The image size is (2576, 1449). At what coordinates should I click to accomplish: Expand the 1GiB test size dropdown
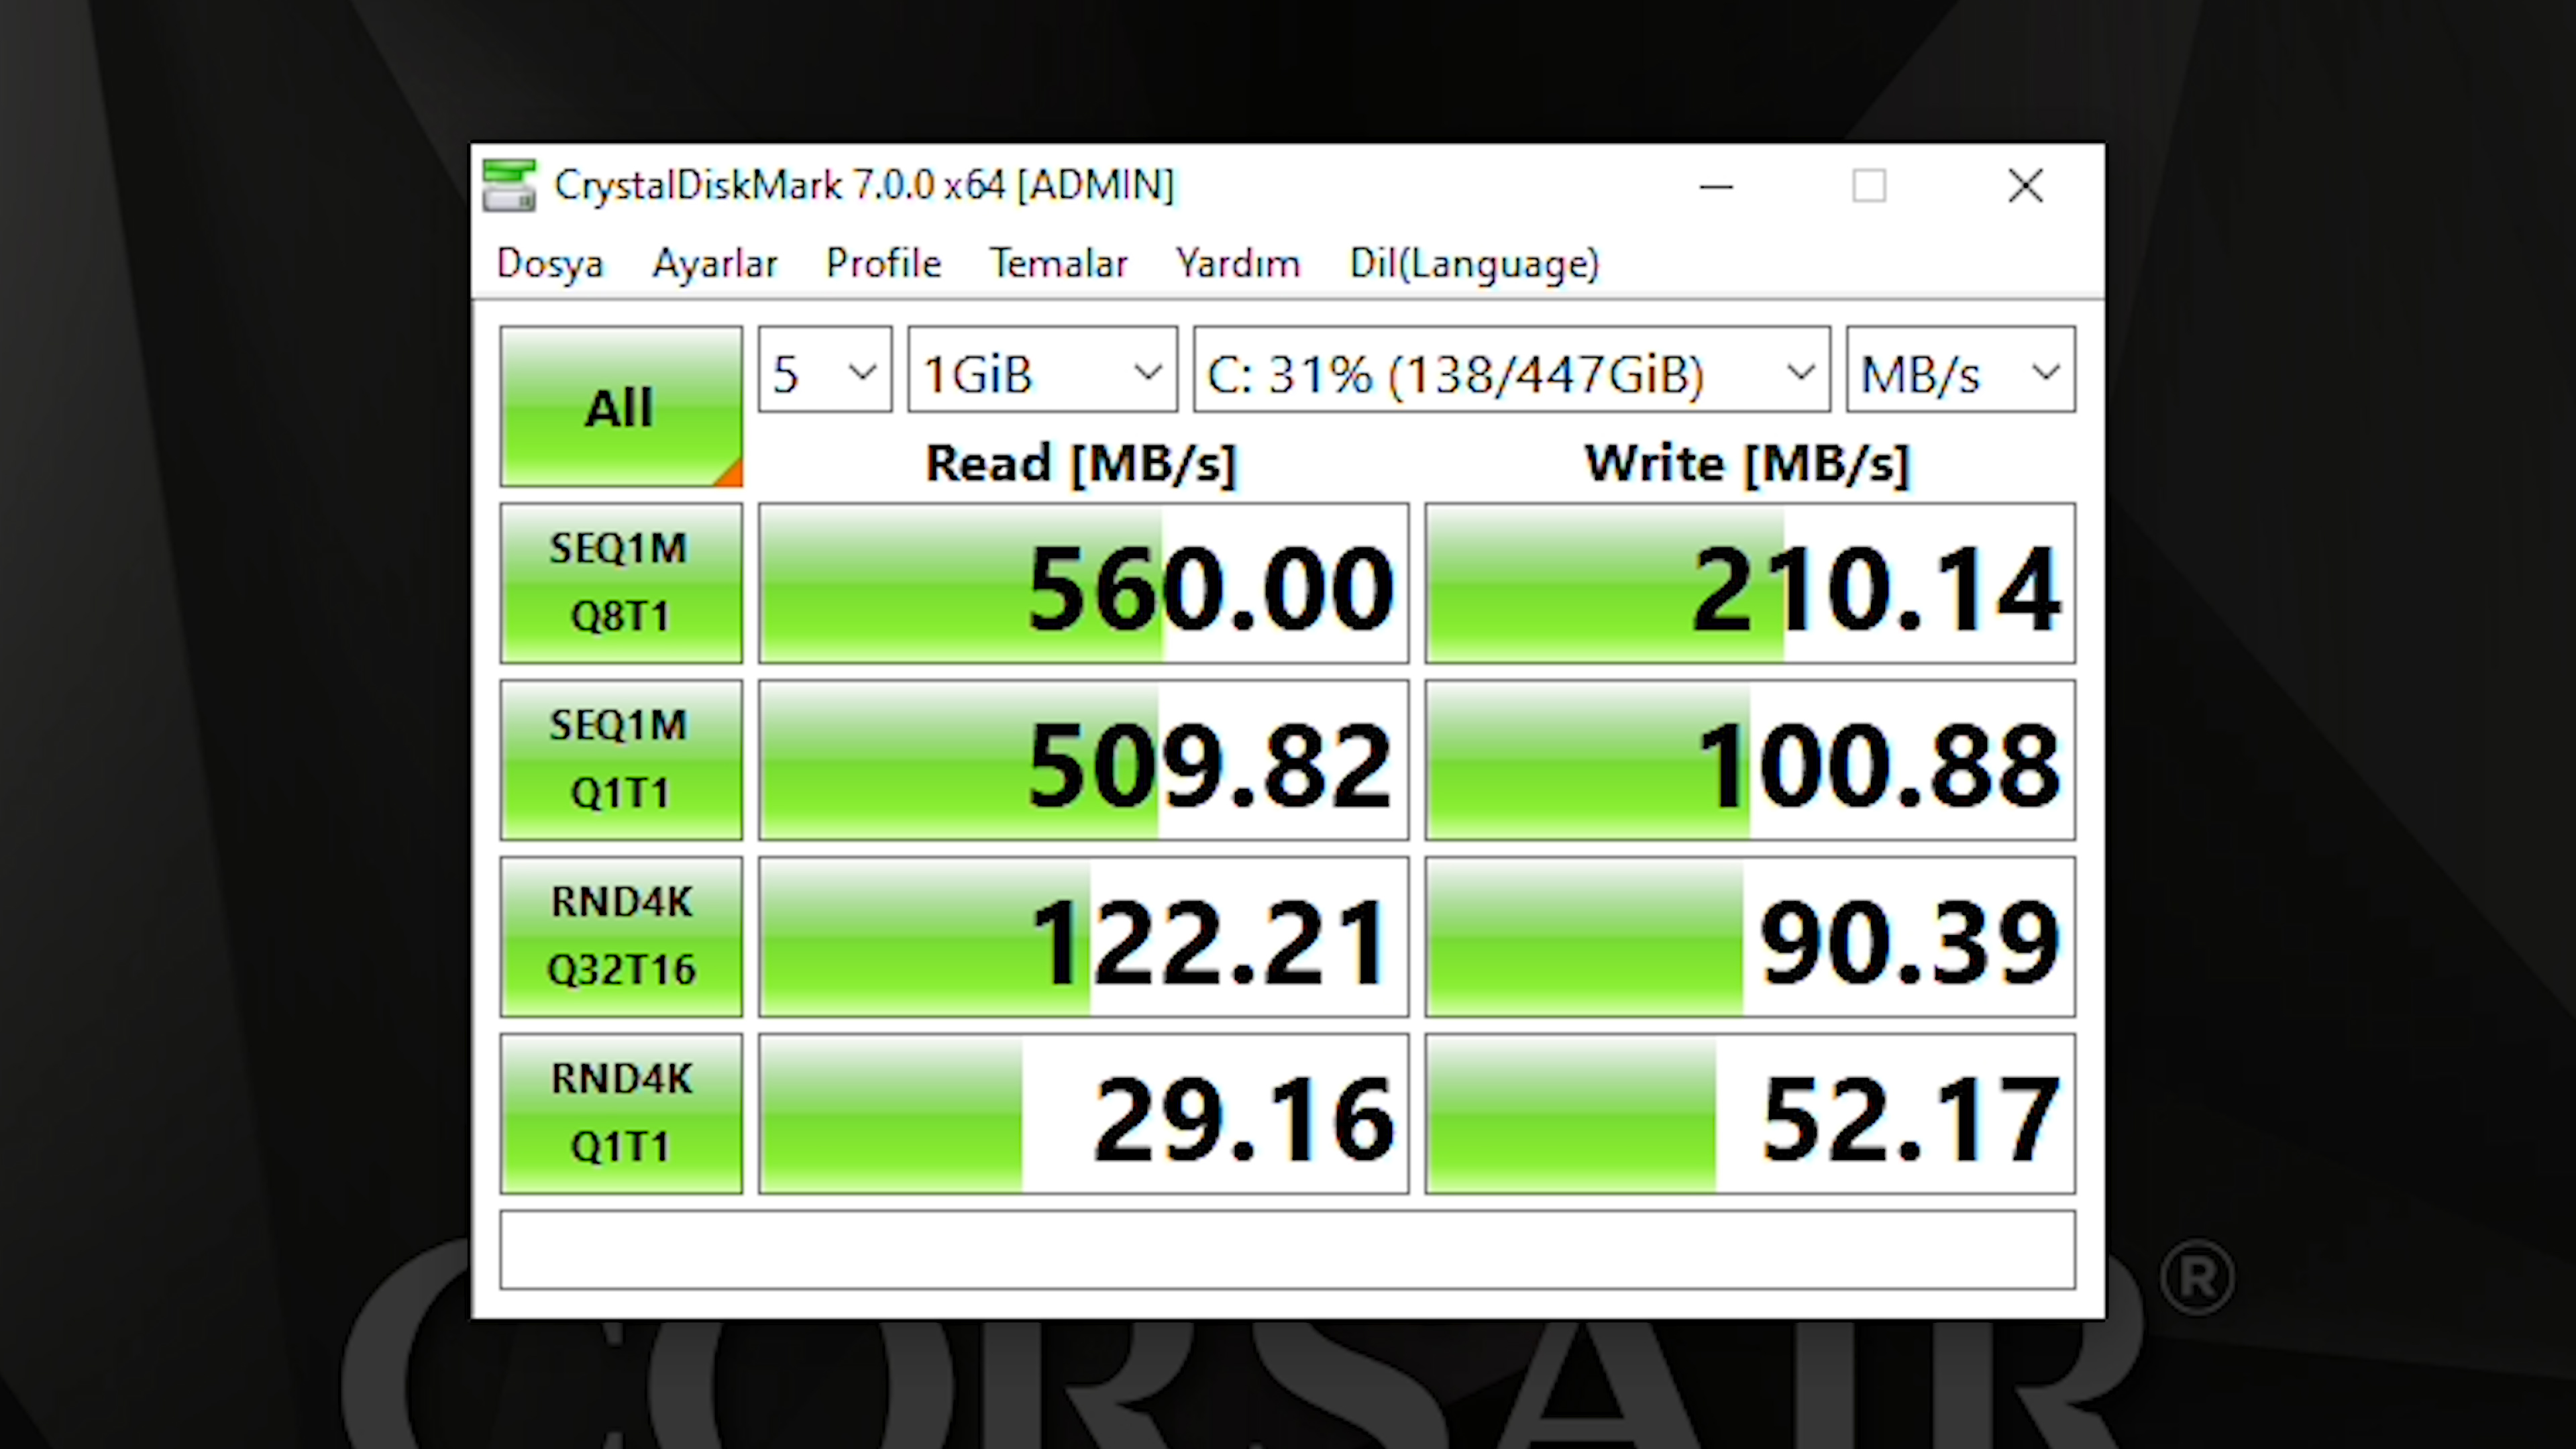click(1042, 369)
